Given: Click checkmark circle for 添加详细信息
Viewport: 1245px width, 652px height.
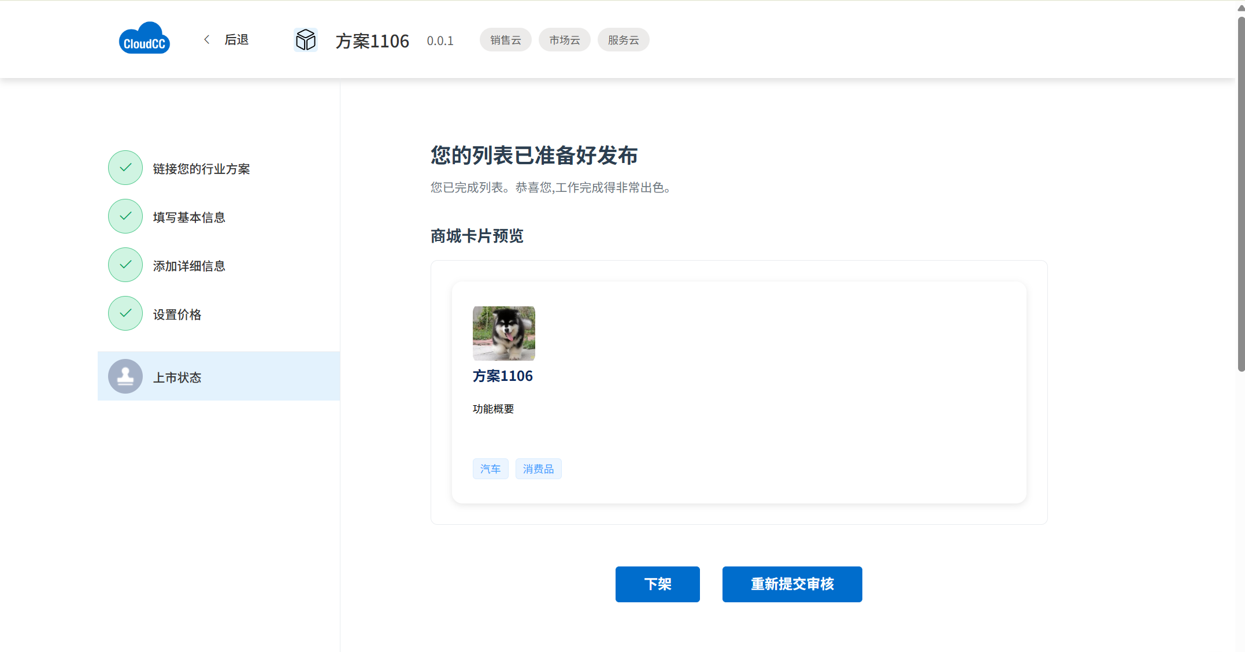Looking at the screenshot, I should point(125,265).
